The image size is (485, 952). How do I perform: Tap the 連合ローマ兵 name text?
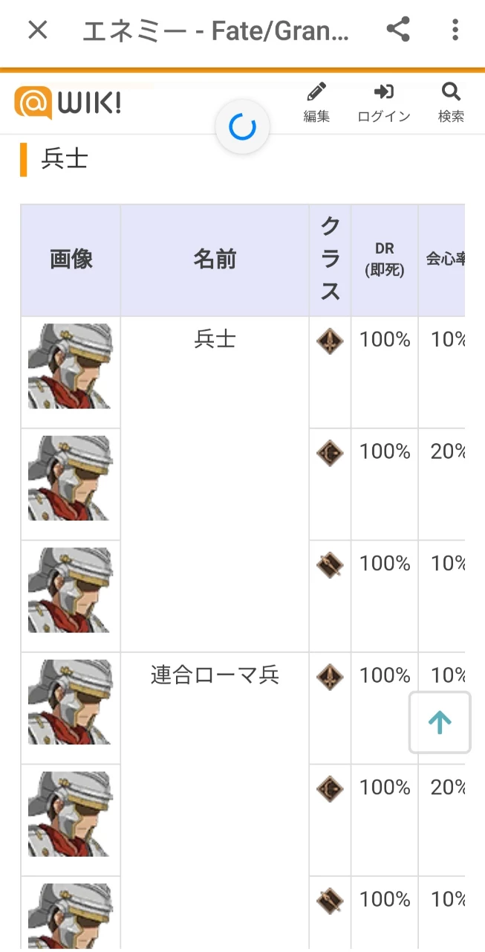215,676
